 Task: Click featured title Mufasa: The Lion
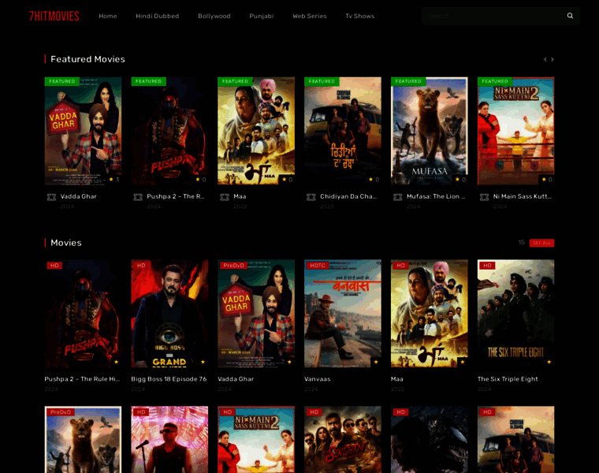436,196
